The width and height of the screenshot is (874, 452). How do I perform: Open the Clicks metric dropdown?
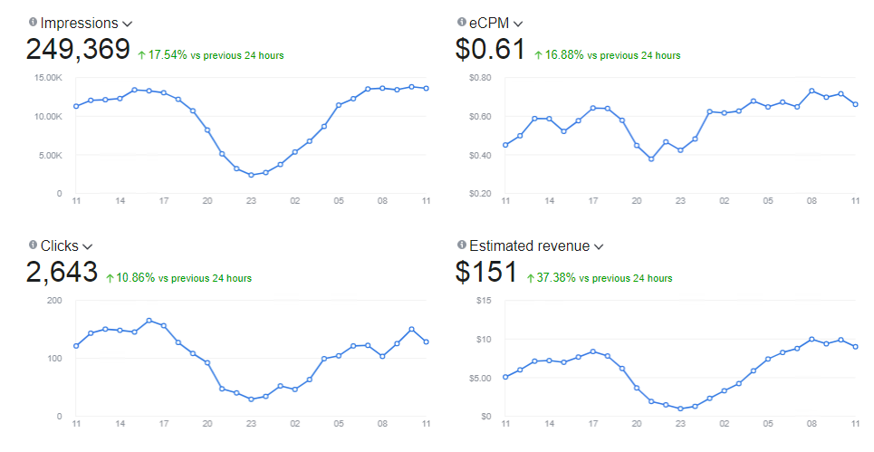pyautogui.click(x=87, y=247)
